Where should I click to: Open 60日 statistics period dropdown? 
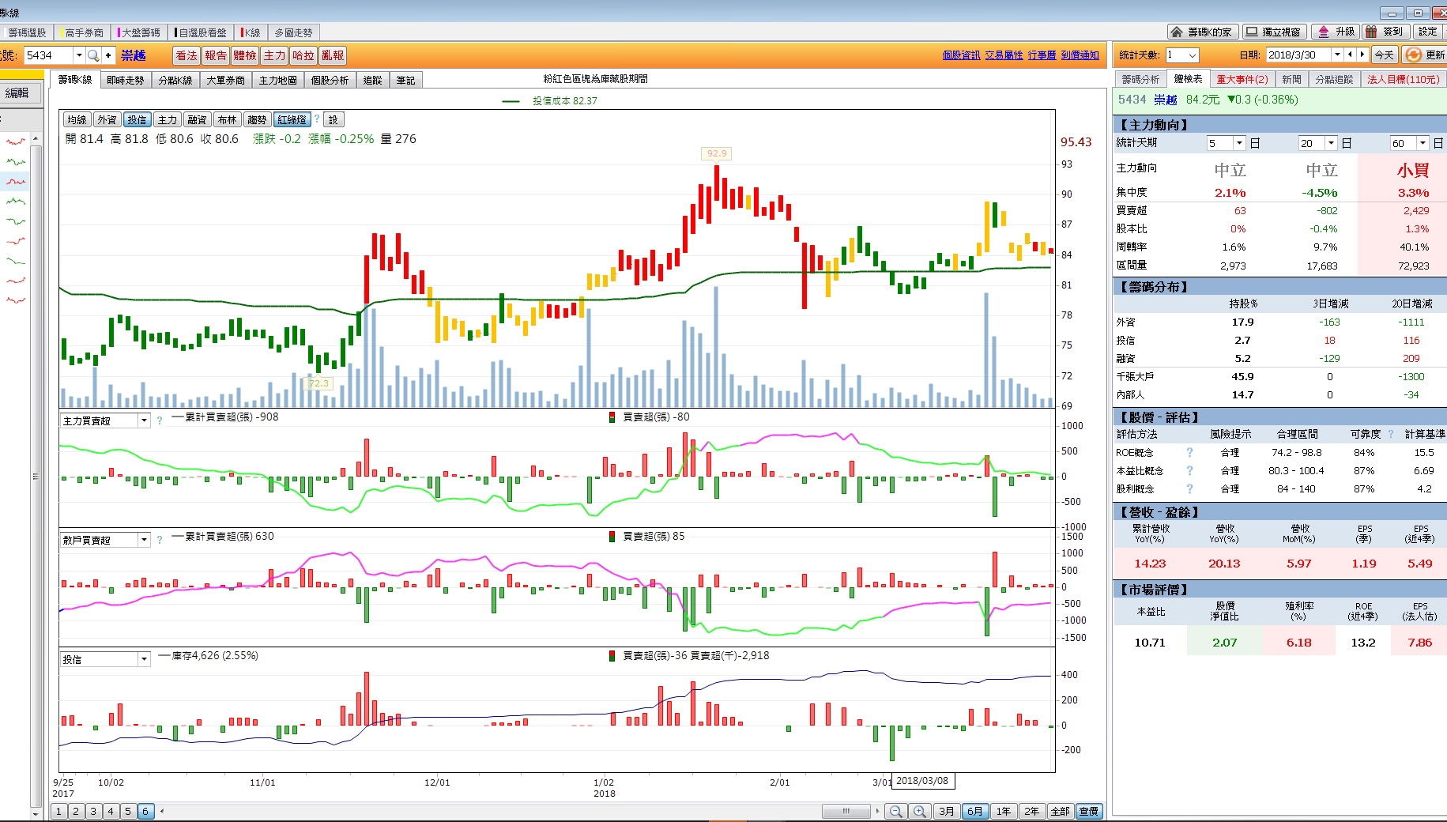click(x=1423, y=143)
